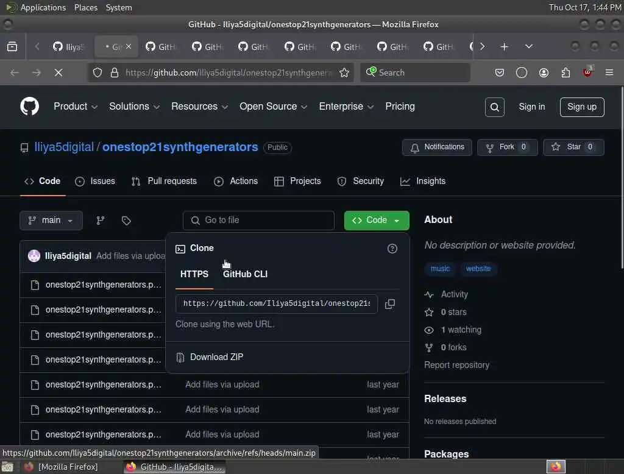Toggle the green Code dropdown button

point(377,221)
